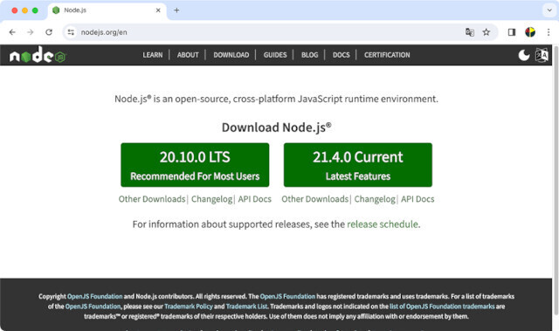This screenshot has height=331, width=559.
Task: Open the BLOG menu item
Action: [309, 55]
